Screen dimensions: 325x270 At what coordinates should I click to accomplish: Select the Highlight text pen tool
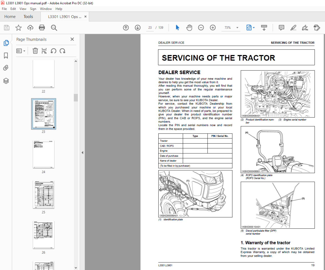coord(293,27)
